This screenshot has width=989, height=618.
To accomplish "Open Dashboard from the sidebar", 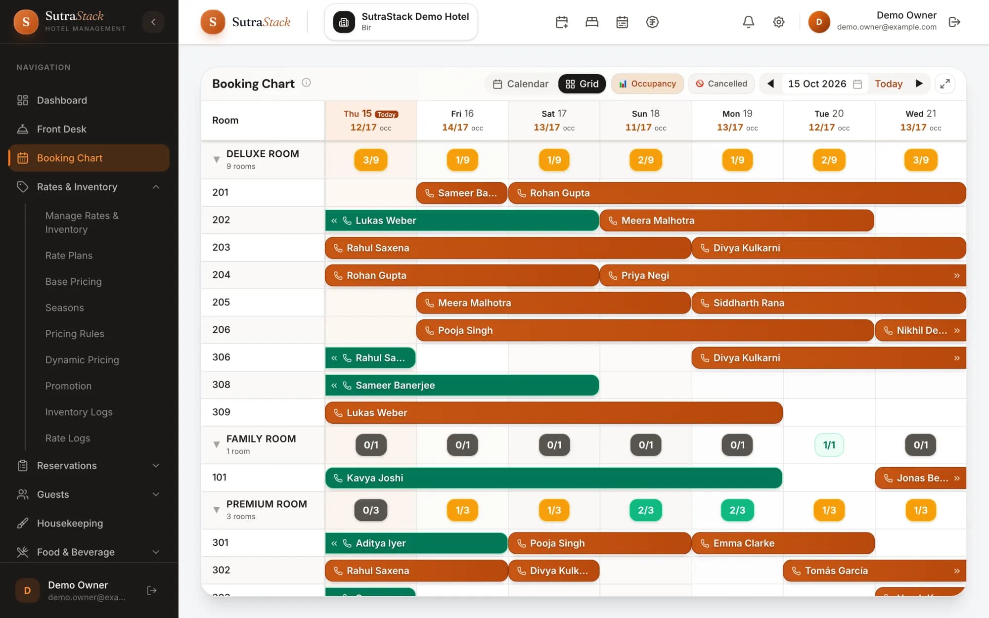I will [x=89, y=100].
